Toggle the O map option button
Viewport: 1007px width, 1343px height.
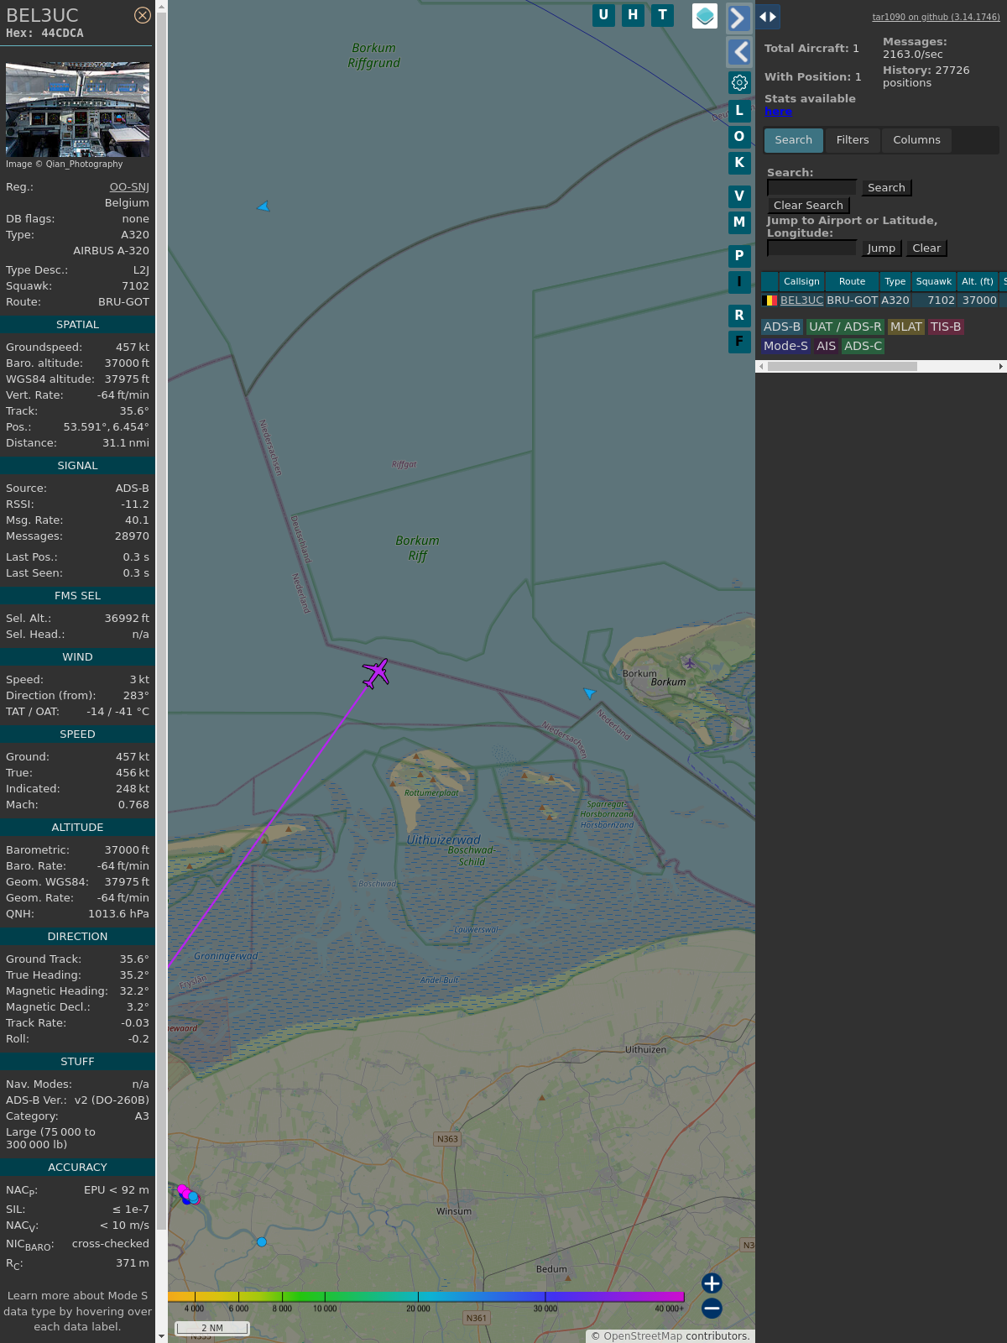pos(739,137)
